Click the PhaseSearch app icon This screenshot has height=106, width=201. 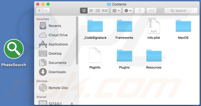[14, 49]
